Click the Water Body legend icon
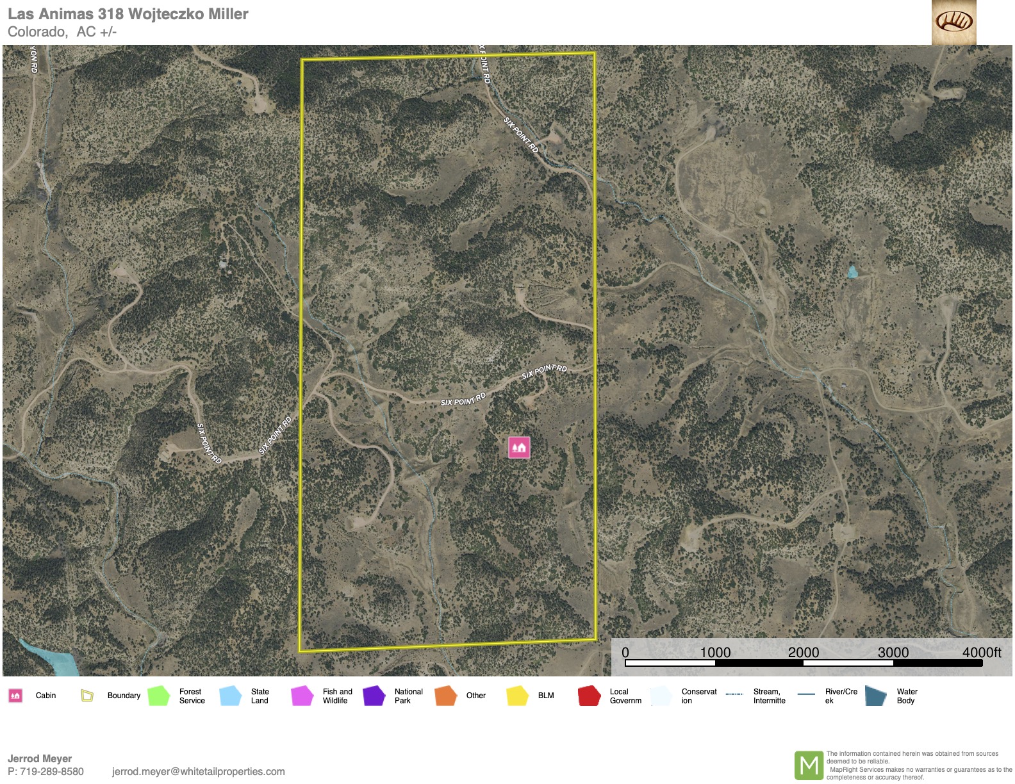The image size is (1015, 784). [x=876, y=696]
